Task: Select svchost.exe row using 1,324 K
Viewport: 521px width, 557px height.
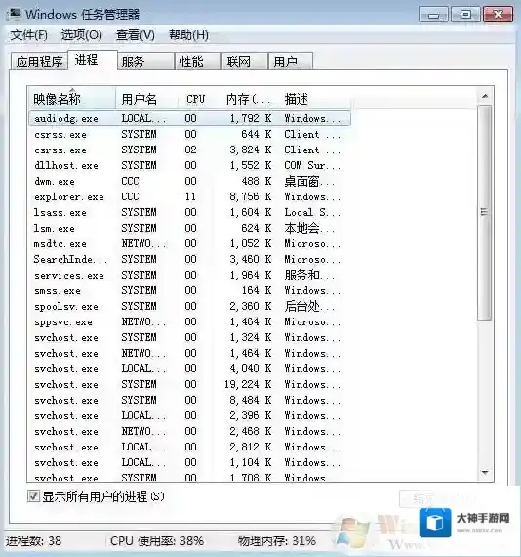Action: point(189,337)
